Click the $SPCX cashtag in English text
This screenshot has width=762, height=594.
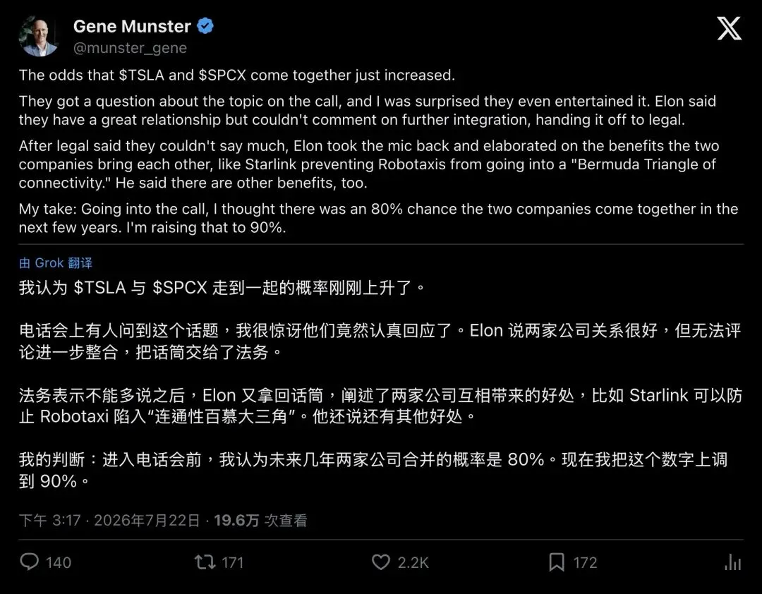pos(222,75)
